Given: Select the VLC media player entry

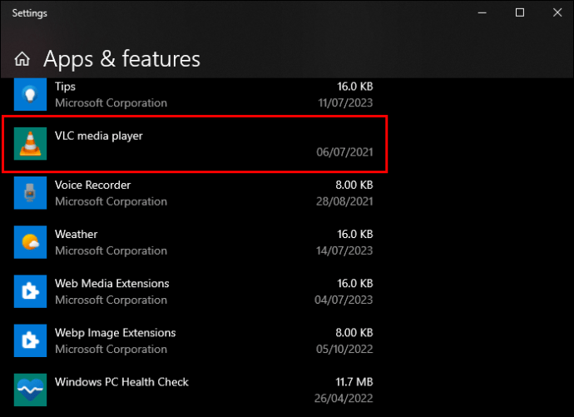Looking at the screenshot, I should point(195,144).
